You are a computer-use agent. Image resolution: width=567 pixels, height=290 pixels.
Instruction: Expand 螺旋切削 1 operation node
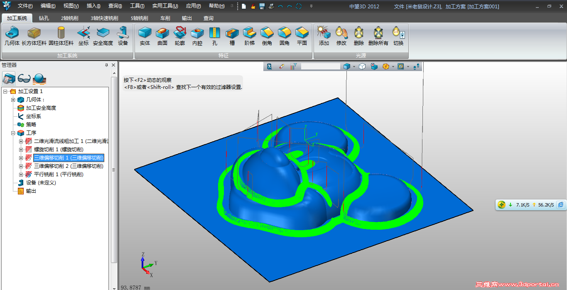(21, 150)
